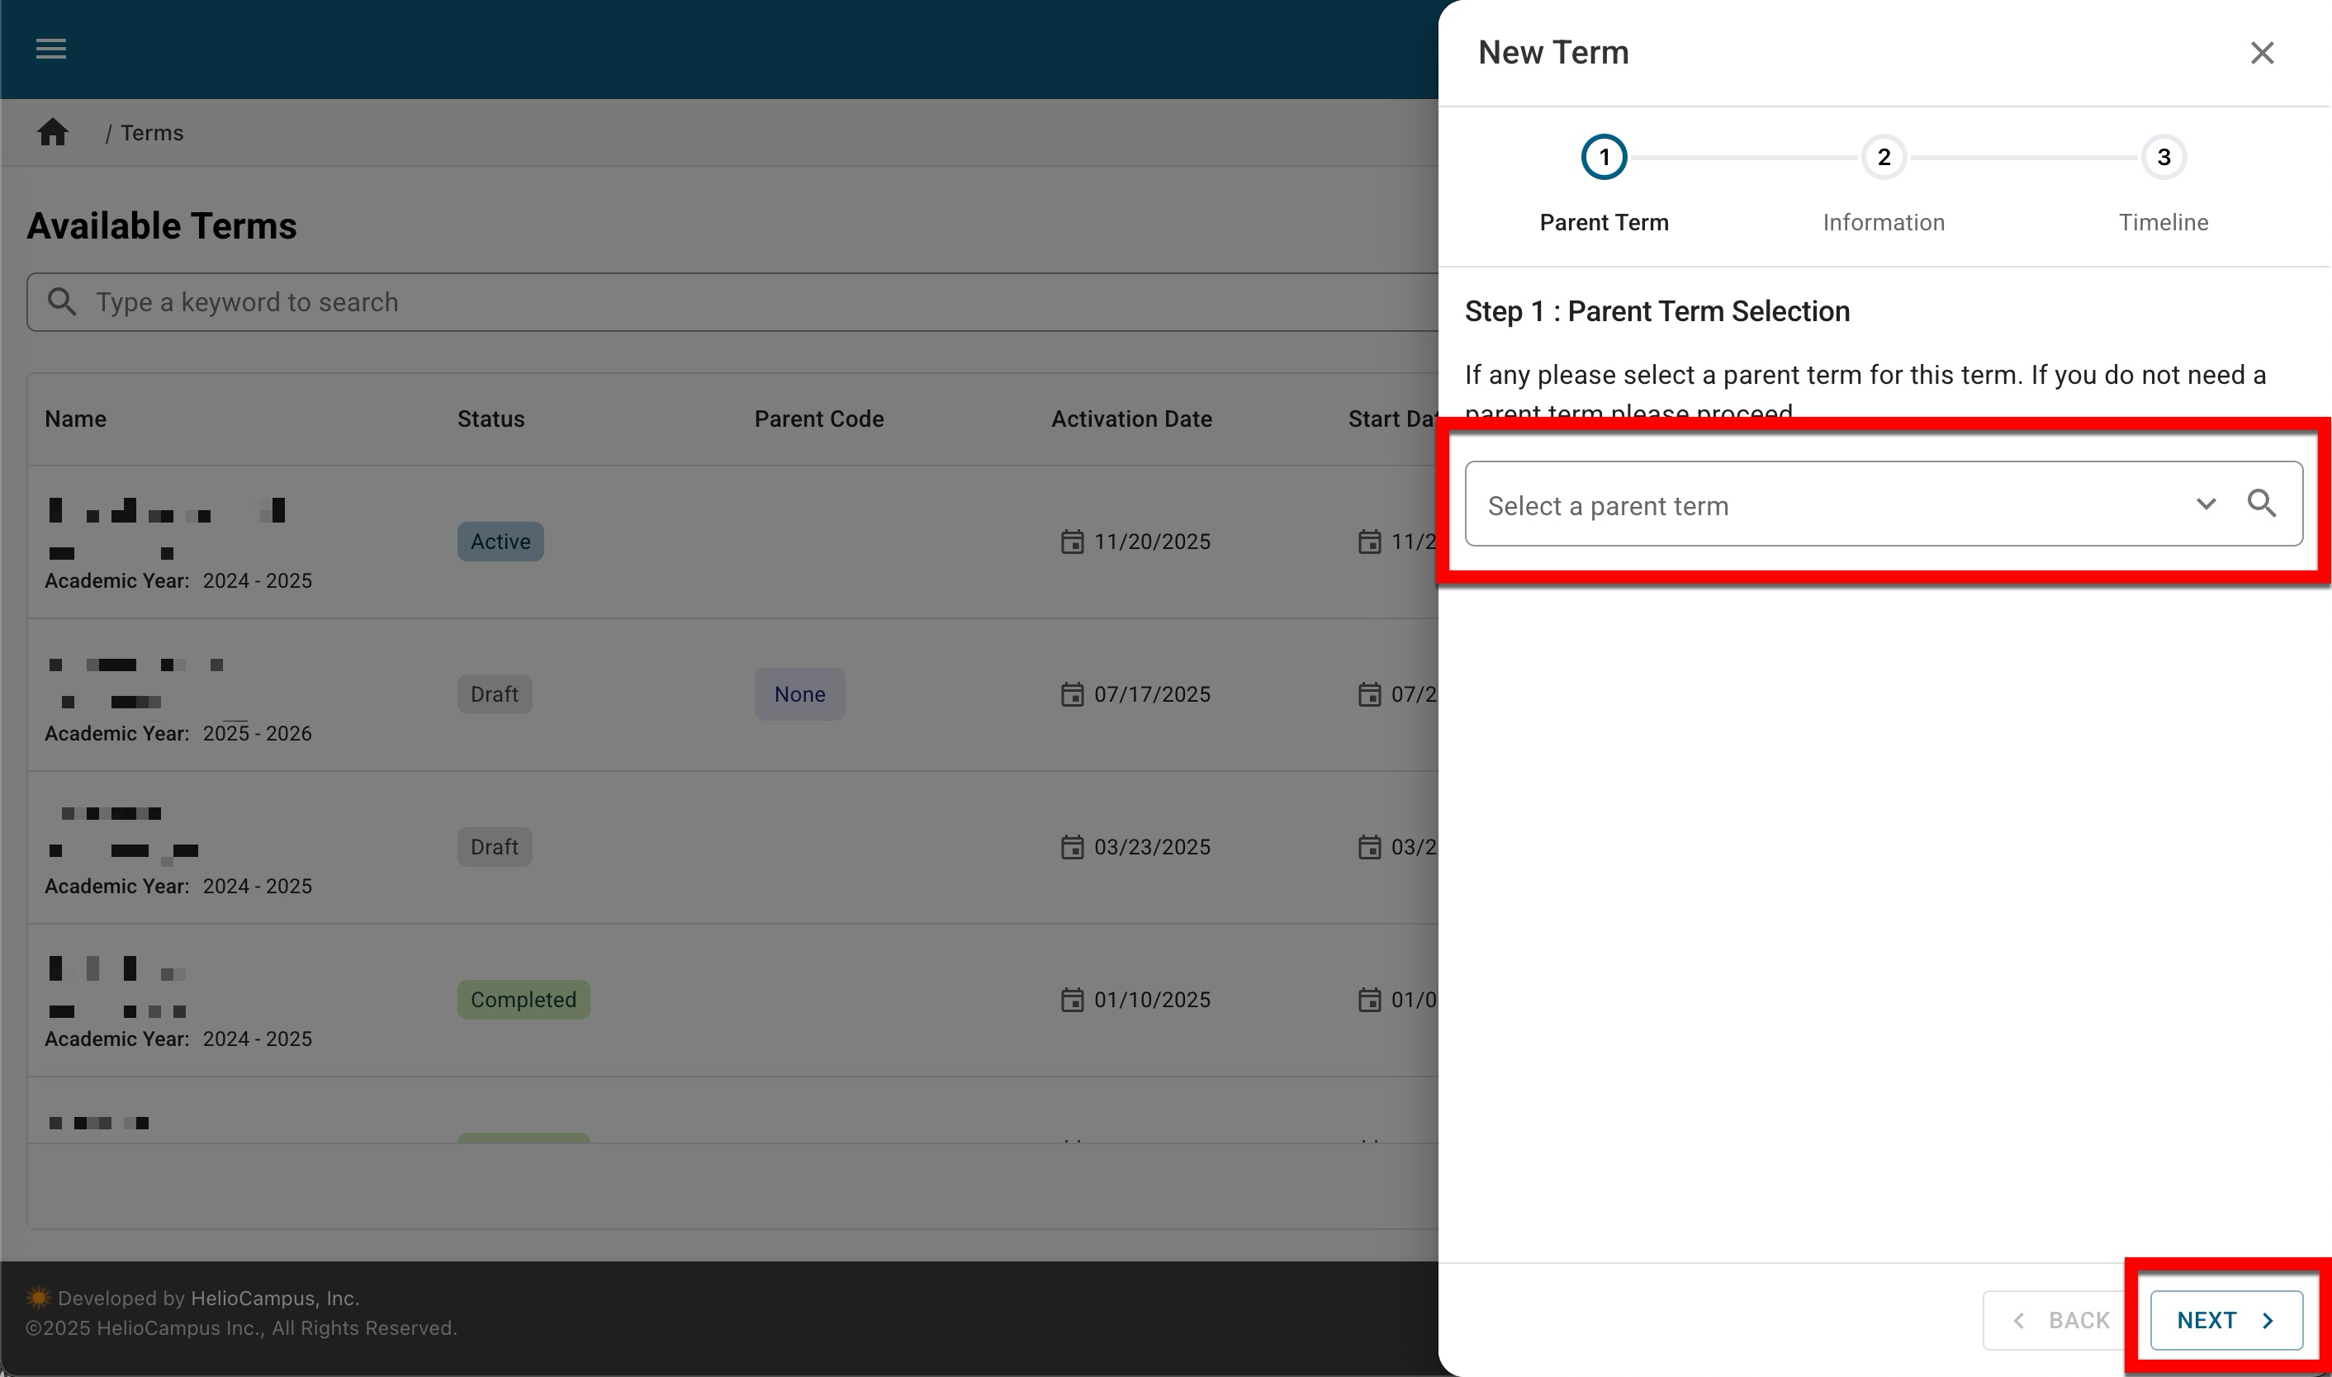Click the NEXT button
Image resolution: width=2332 pixels, height=1377 pixels.
pos(2225,1320)
